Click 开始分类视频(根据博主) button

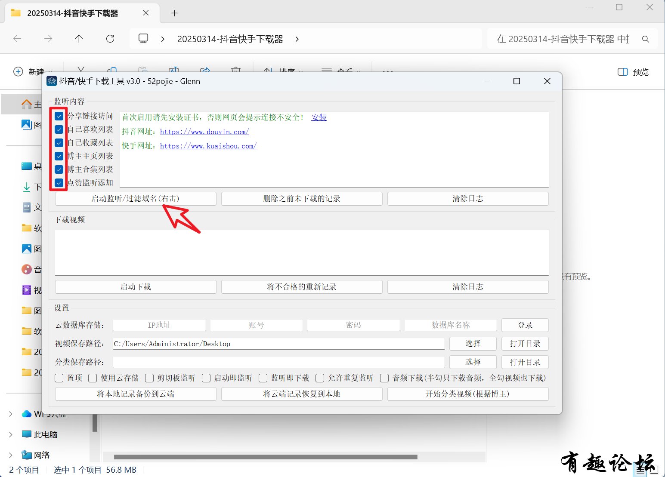pyautogui.click(x=468, y=394)
